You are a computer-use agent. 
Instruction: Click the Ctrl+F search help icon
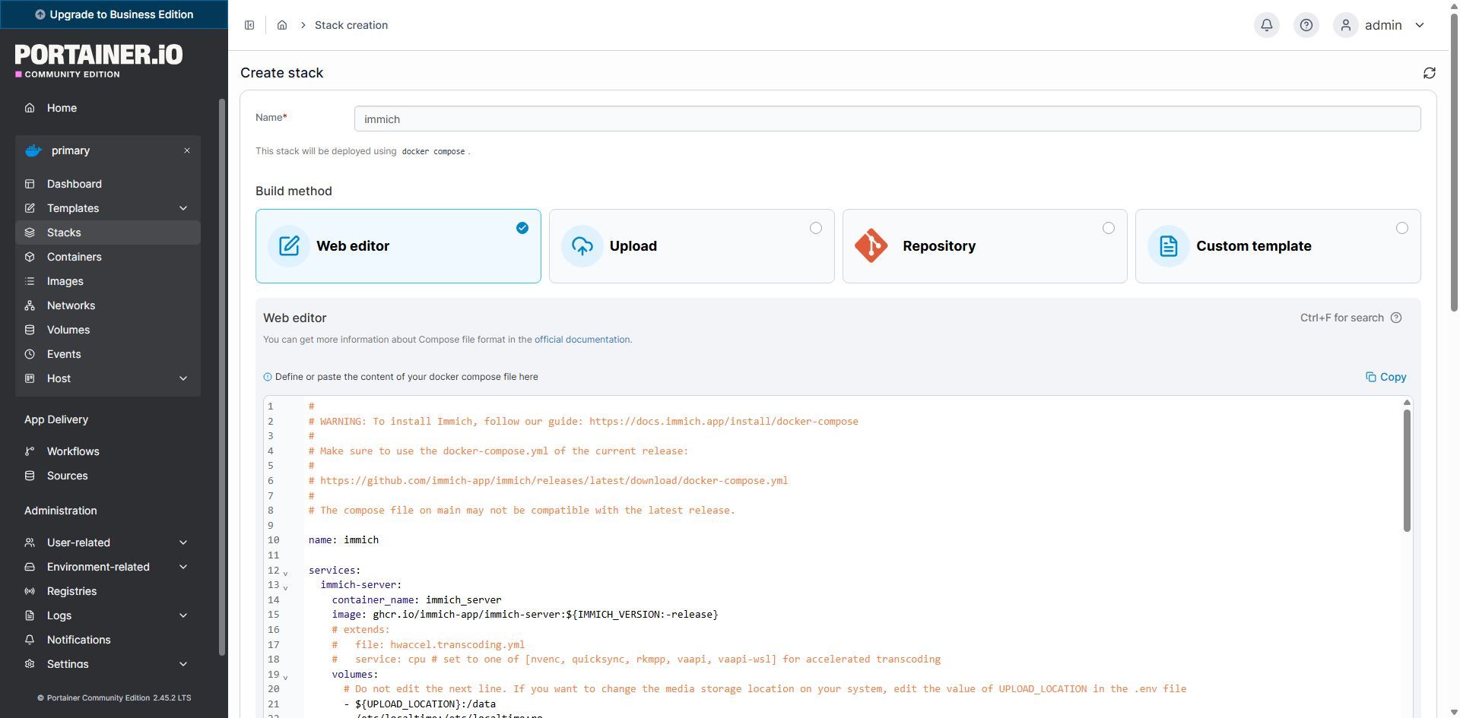tap(1396, 318)
